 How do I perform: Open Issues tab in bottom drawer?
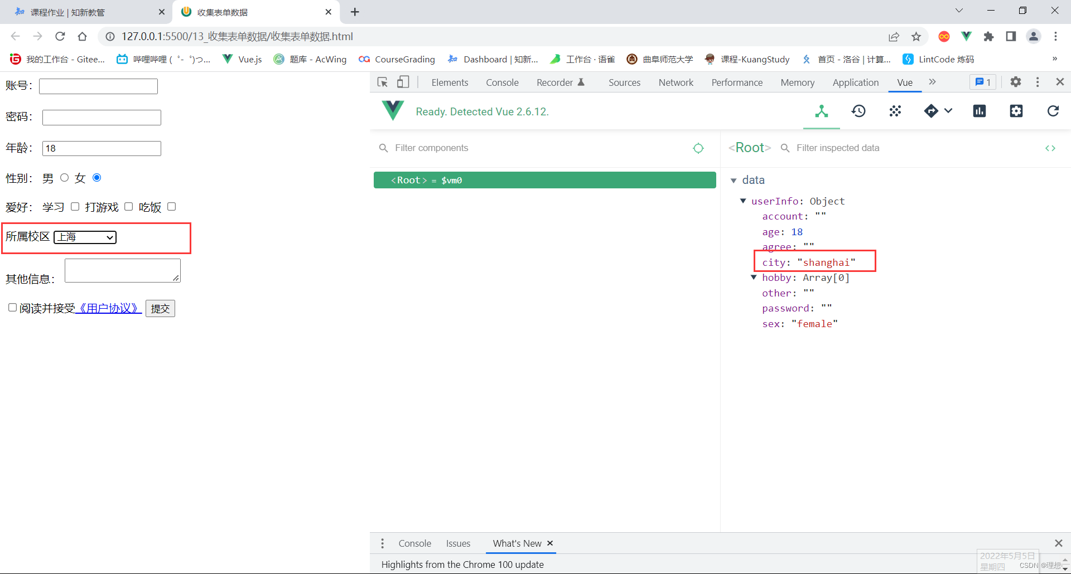point(458,543)
